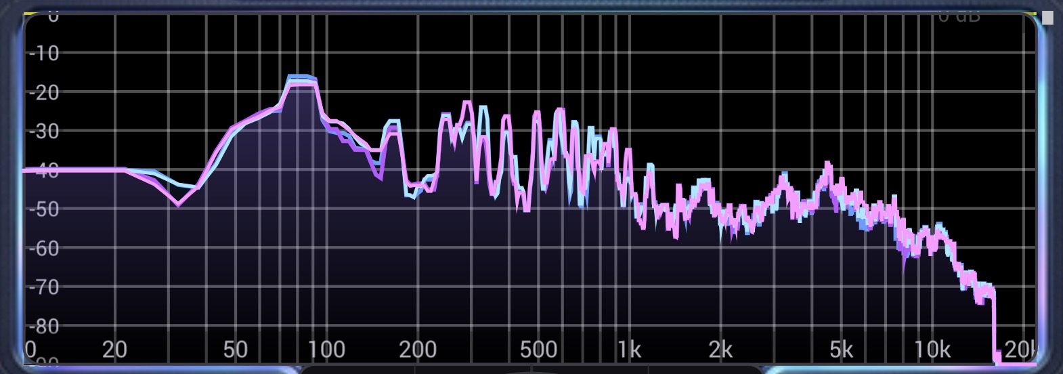Click the 200 Hz frequency axis label

coord(418,350)
